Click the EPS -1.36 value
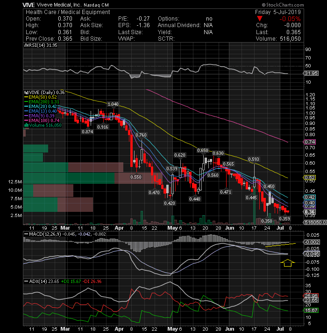 (x=143, y=25)
